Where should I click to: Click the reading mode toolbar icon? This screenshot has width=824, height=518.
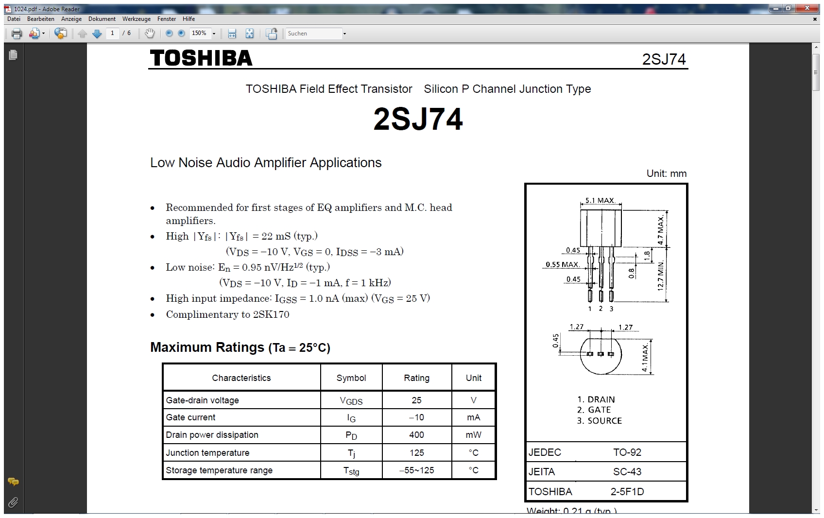point(272,34)
